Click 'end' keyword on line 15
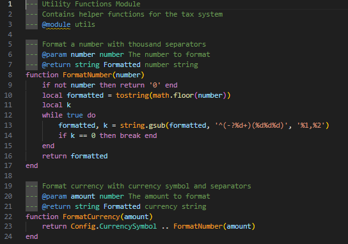The image size is (348, 244). (48, 146)
